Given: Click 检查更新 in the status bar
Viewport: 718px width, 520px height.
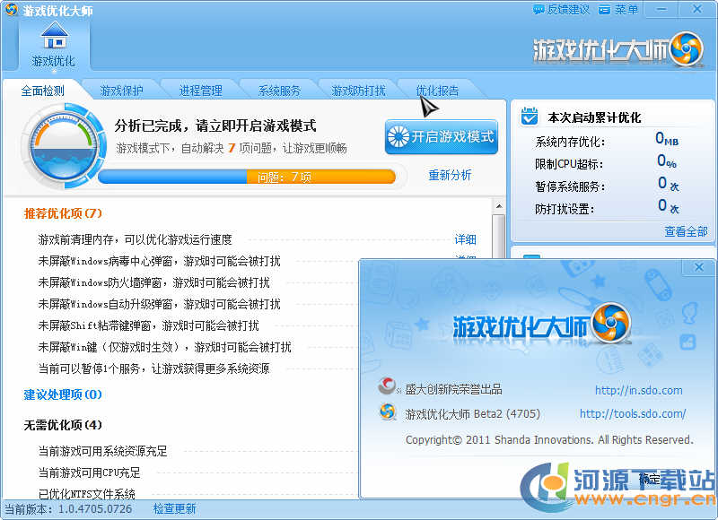Looking at the screenshot, I should click(174, 508).
